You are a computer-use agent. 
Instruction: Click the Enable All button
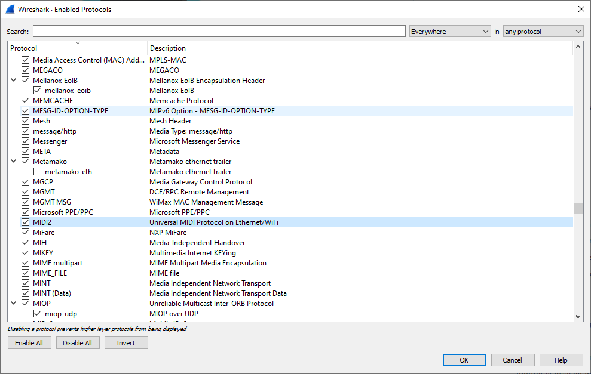click(29, 343)
